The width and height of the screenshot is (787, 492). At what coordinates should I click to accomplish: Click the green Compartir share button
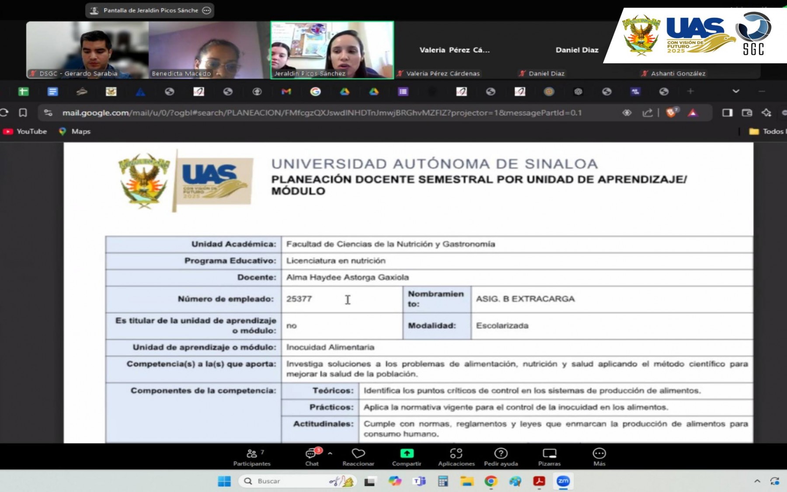[407, 457]
